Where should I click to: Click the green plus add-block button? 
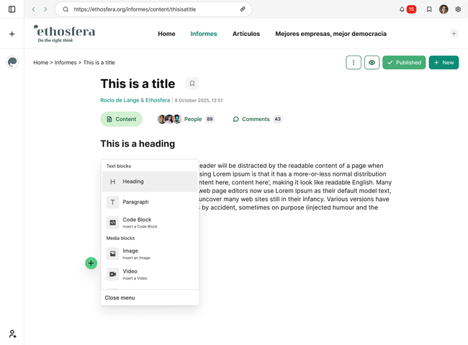point(91,263)
